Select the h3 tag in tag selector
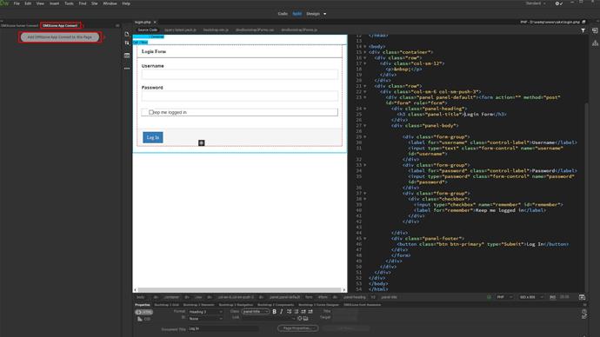This screenshot has width=600, height=337. [373, 297]
